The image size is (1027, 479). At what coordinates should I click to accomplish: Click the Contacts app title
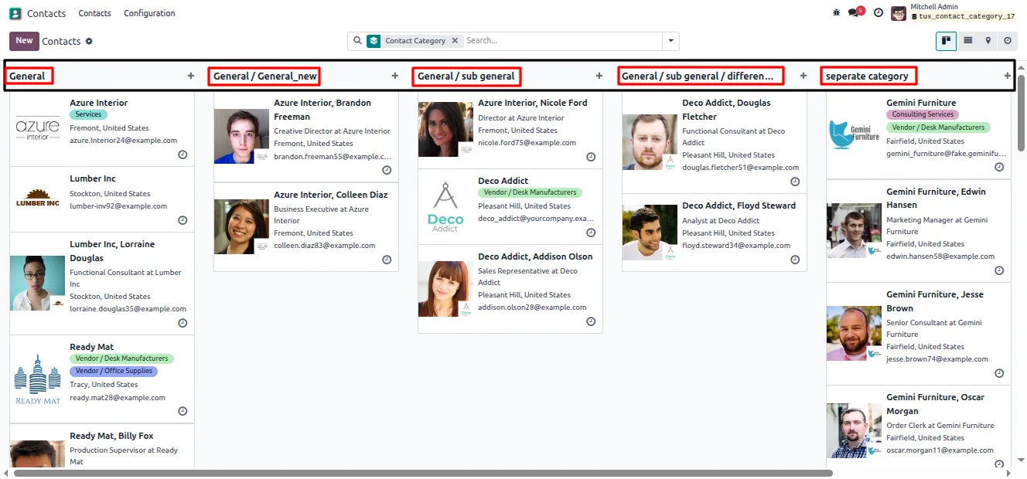point(46,13)
